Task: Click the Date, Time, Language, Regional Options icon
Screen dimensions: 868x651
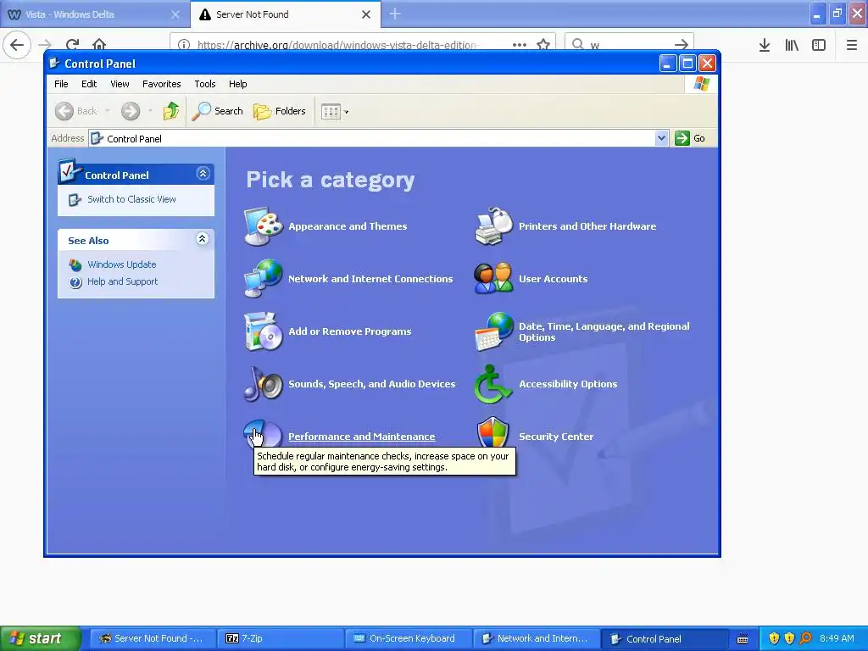Action: [494, 331]
